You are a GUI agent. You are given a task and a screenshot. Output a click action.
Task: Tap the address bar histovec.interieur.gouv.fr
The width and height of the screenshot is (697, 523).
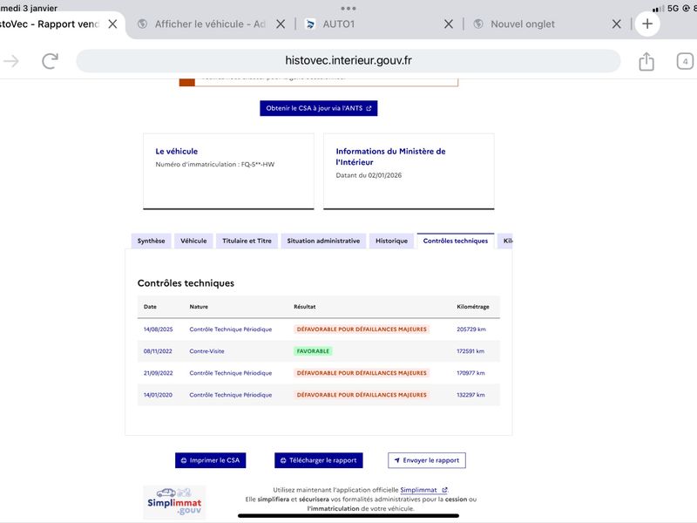tap(348, 61)
